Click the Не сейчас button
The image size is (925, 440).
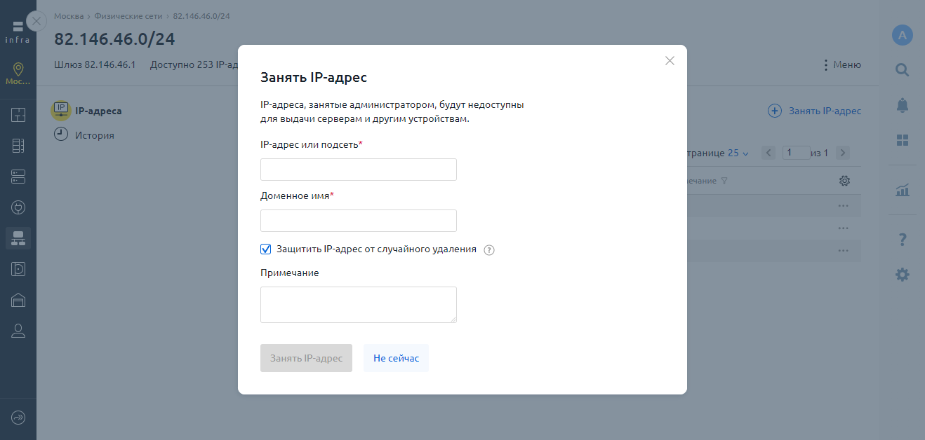[396, 358]
